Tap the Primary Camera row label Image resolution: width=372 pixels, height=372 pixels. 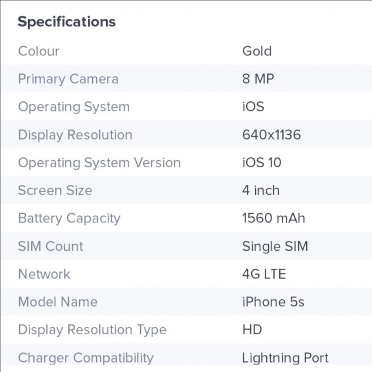[68, 79]
